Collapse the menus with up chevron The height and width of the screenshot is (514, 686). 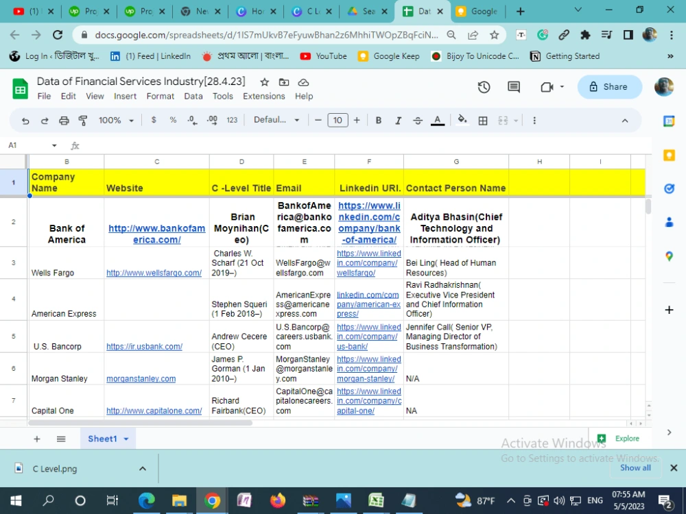coord(625,121)
